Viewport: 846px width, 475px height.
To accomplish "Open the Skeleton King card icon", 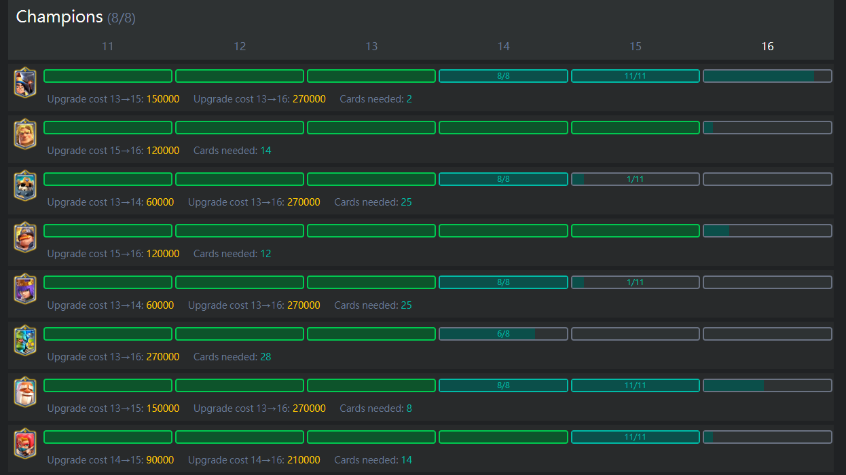I will 25,186.
